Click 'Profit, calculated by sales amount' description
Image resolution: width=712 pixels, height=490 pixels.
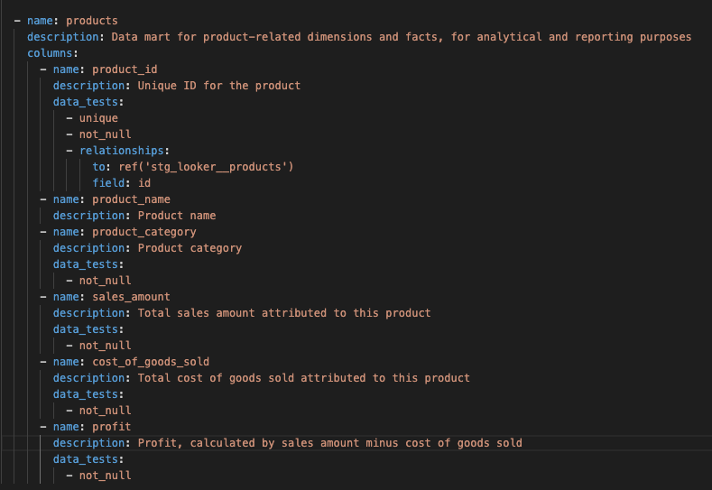pos(330,443)
